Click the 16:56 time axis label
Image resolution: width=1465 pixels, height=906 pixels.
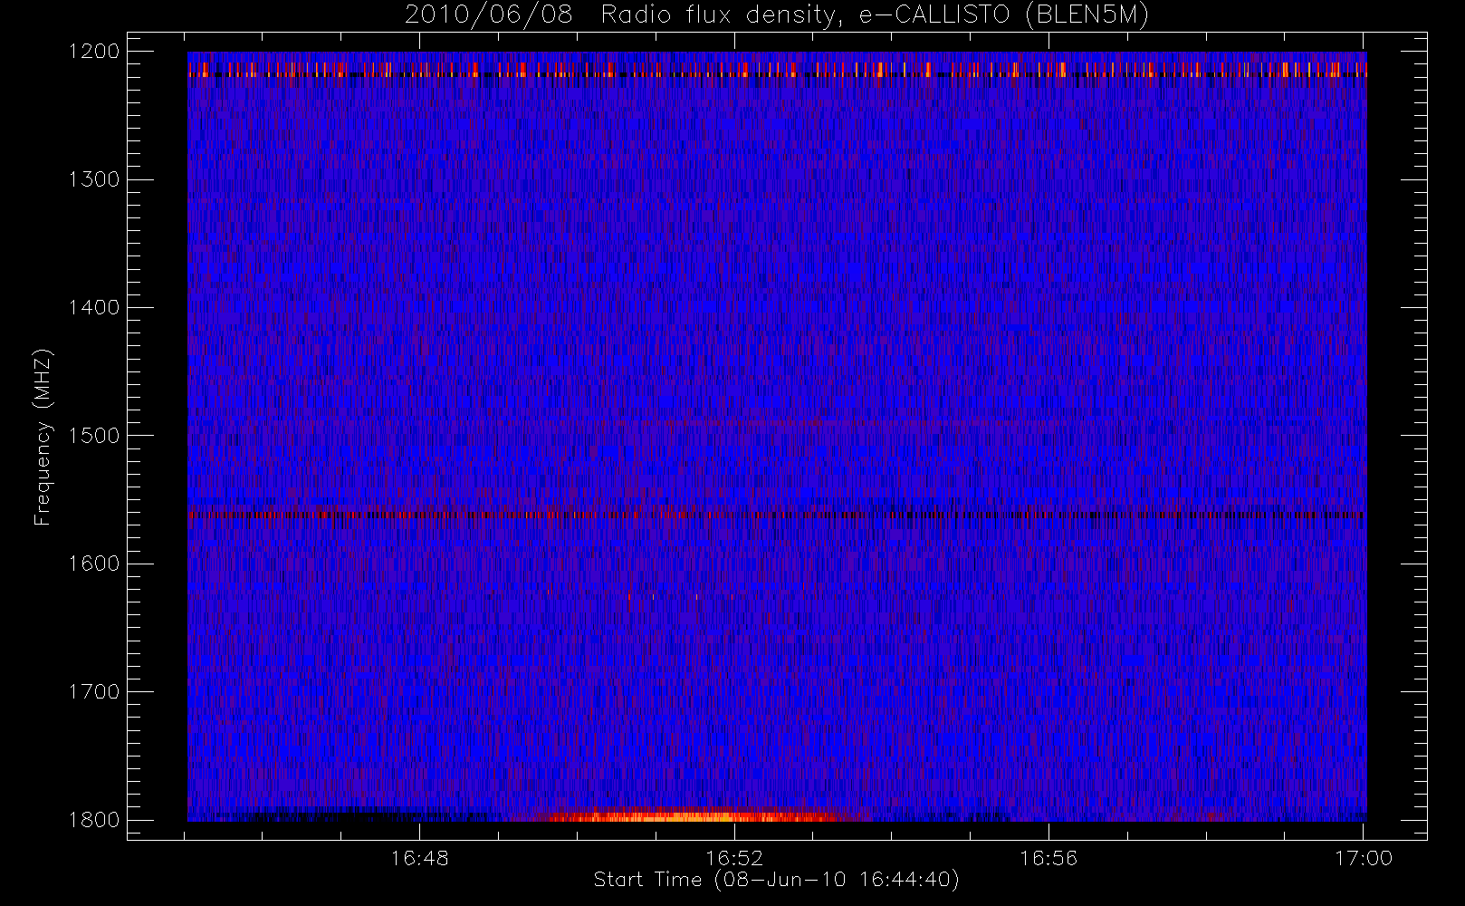click(x=1048, y=858)
